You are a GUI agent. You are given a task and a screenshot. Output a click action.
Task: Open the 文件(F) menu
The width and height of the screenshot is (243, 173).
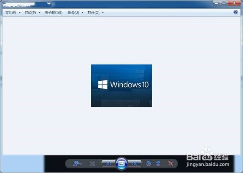[x=11, y=13]
